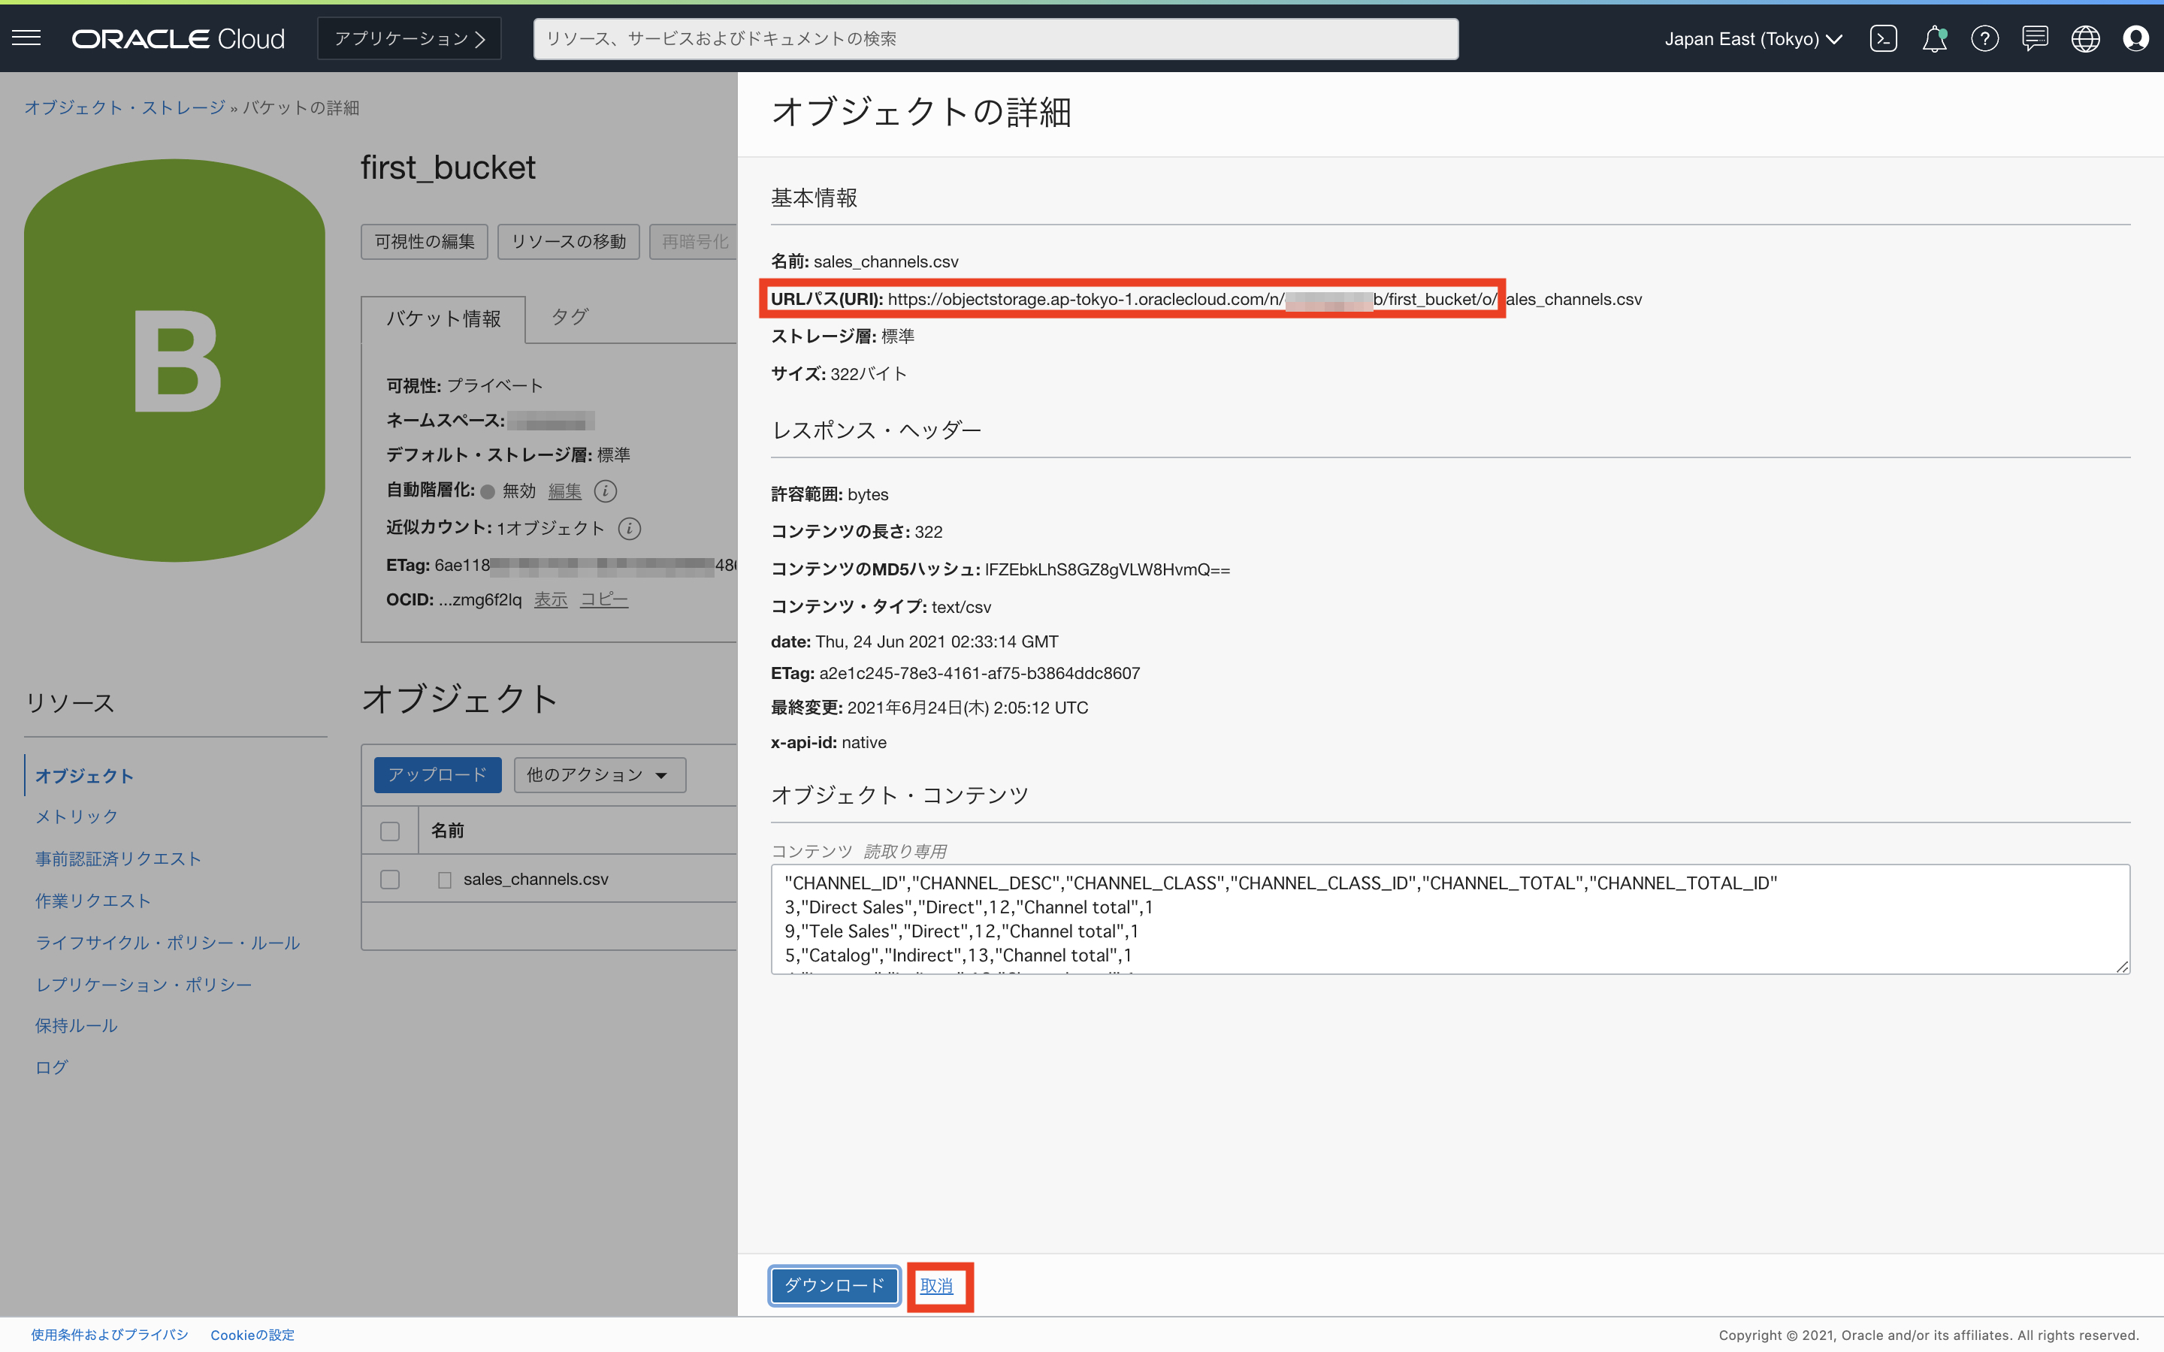Viewport: 2164px width, 1352px height.
Task: Click the resource search input field
Action: 996,38
